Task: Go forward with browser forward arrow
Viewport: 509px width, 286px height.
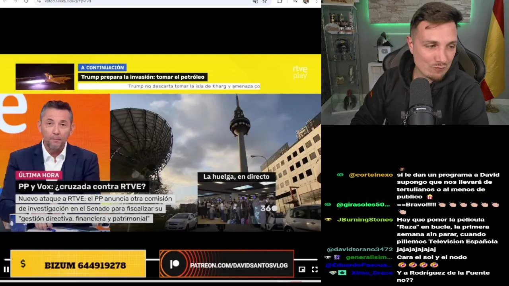Action: pyautogui.click(x=15, y=1)
